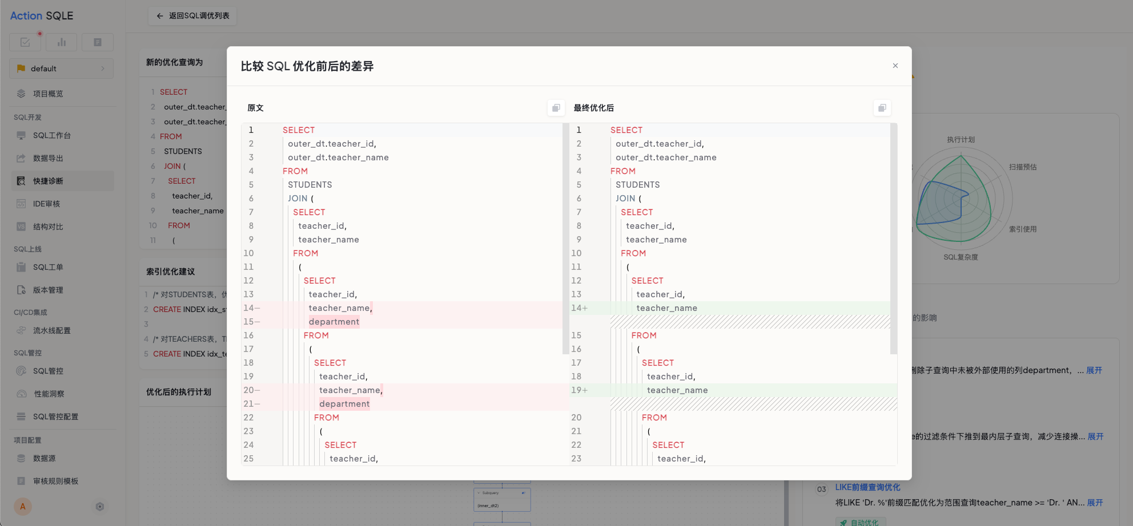This screenshot has height=526, width=1133.
Task: Expand the LIKE前缀查询优化 rule details
Action: point(1095,503)
